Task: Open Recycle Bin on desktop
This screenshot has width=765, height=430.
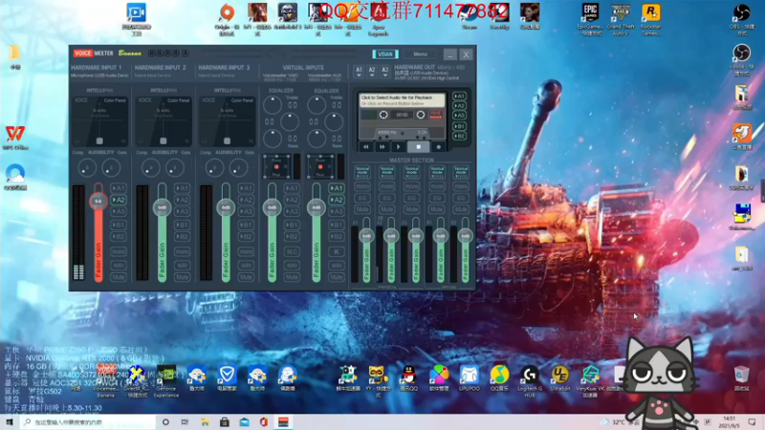Action: (742, 378)
